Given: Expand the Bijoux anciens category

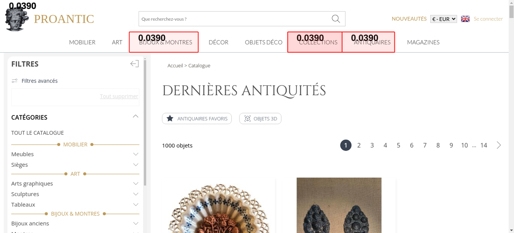Looking at the screenshot, I should point(136,224).
